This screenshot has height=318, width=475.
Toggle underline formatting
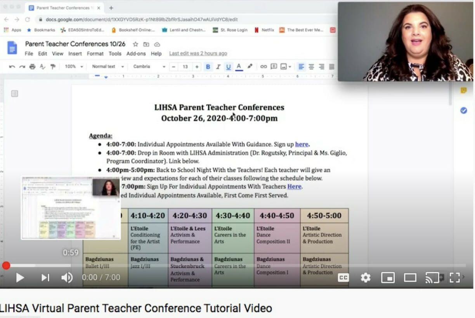point(229,66)
